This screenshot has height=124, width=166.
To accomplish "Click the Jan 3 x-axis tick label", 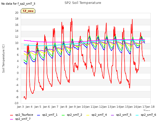I will click(20, 107).
